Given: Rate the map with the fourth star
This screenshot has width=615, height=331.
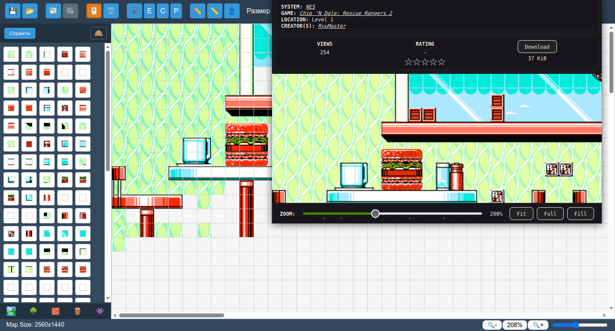Looking at the screenshot, I should coord(433,62).
